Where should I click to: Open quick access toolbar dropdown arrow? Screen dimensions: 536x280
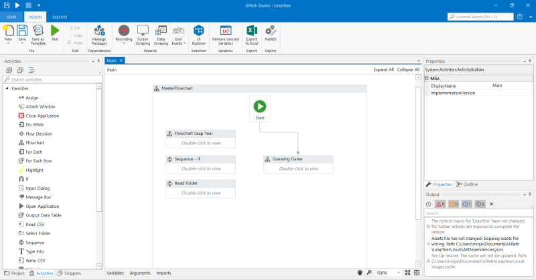(x=39, y=5)
